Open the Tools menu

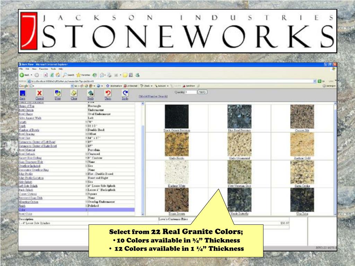tap(53, 69)
